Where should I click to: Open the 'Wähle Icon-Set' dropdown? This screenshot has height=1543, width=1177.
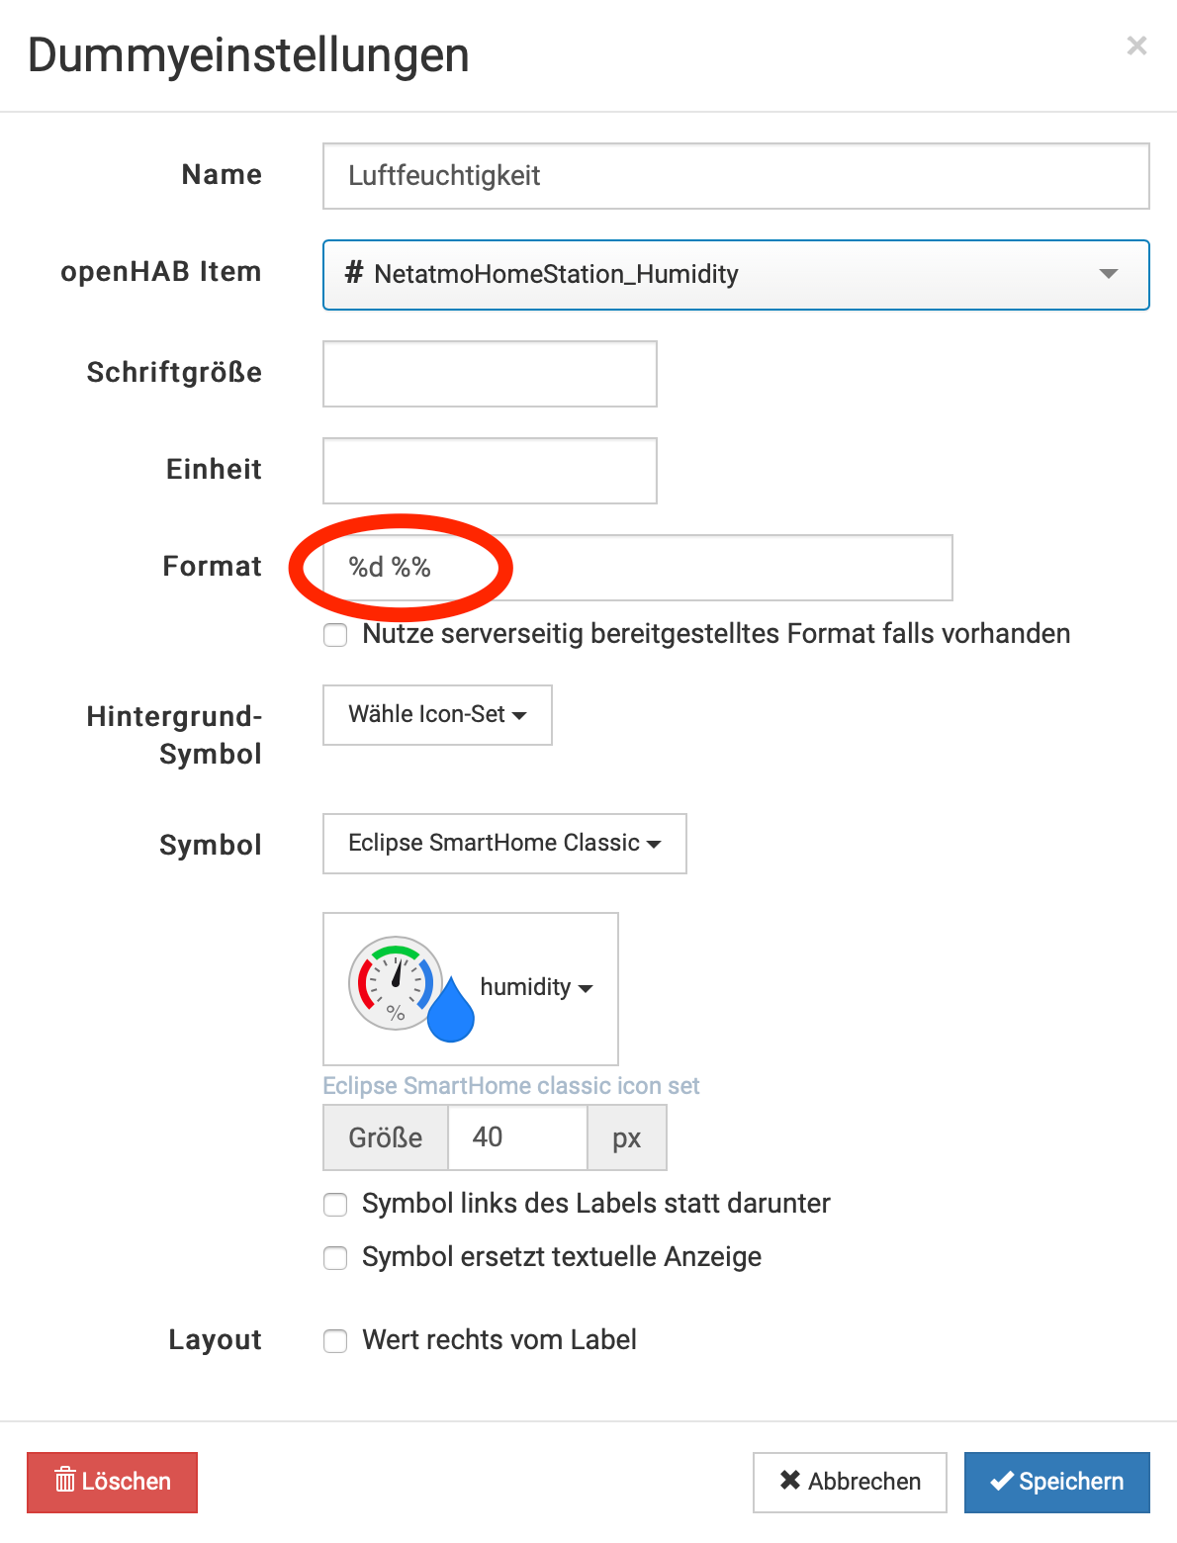pyautogui.click(x=437, y=714)
